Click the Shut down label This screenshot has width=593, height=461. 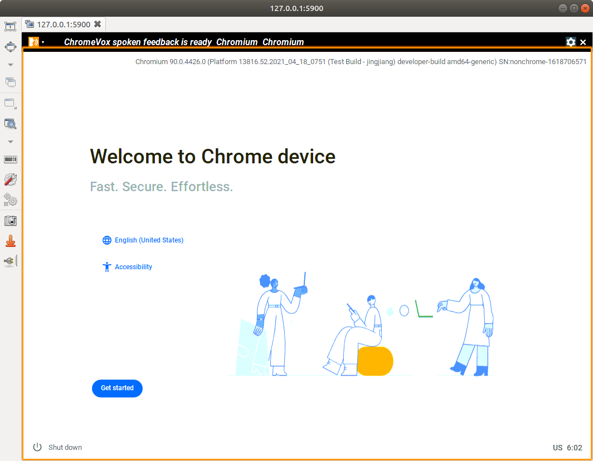(x=65, y=448)
